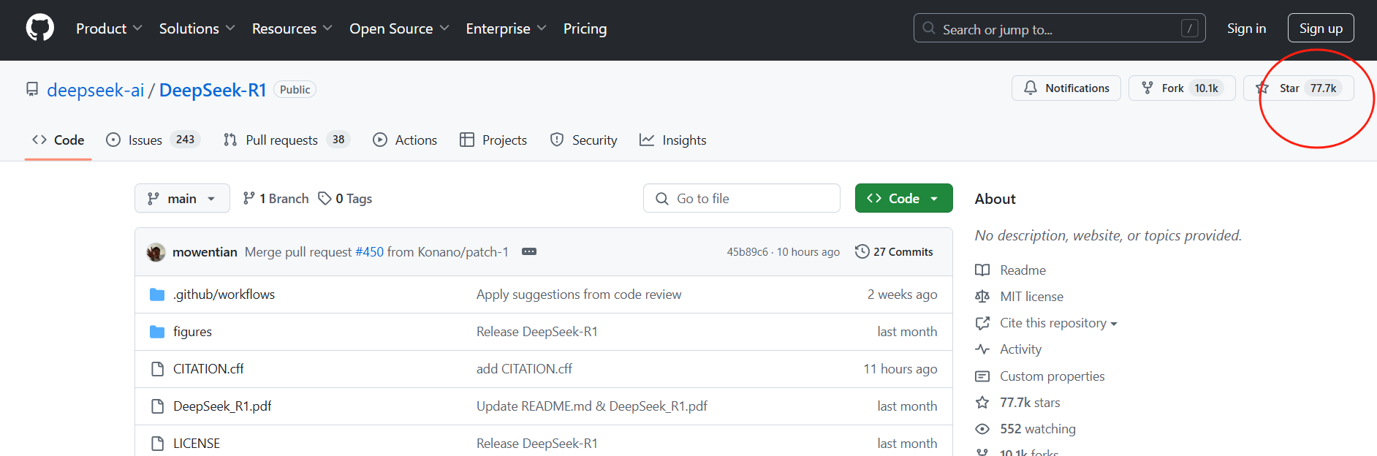
Task: Open the figures folder
Action: (192, 332)
